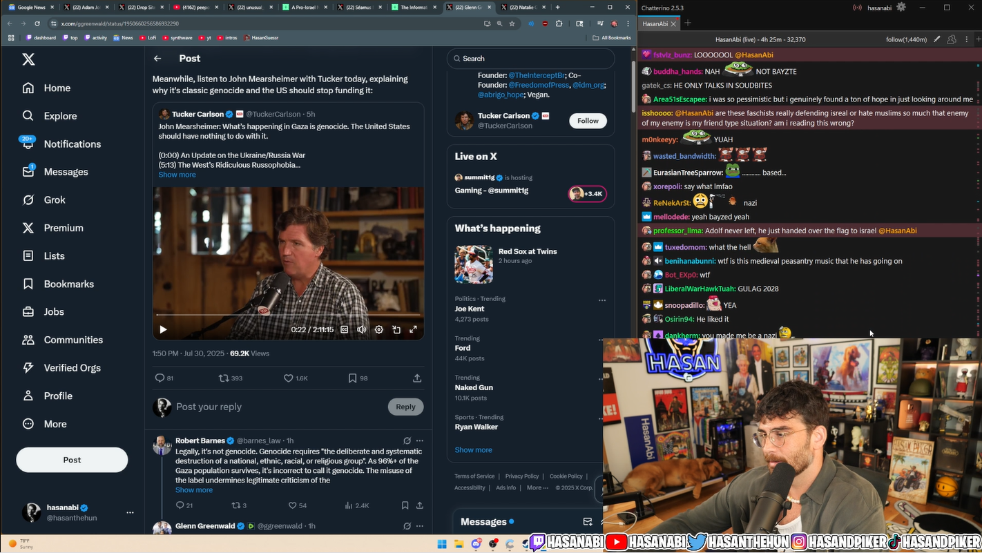Viewport: 982px width, 553px height.
Task: Go back with the Post arrow
Action: click(x=157, y=59)
